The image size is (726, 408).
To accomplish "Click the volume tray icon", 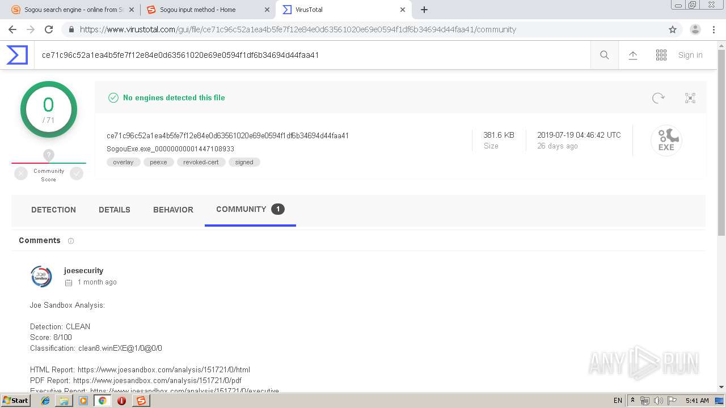I will 658,401.
